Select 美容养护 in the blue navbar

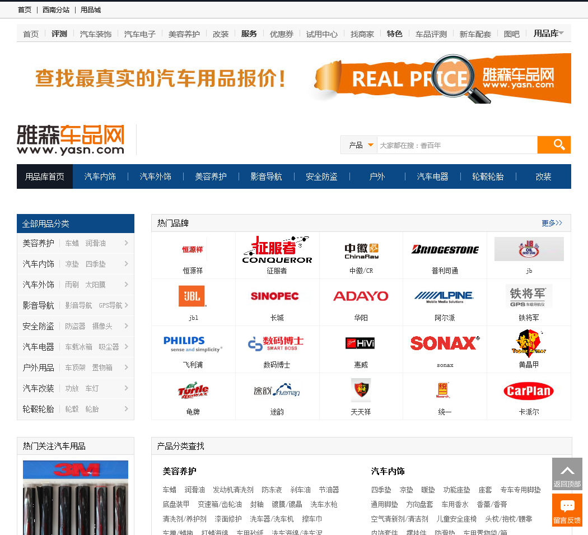pyautogui.click(x=211, y=176)
